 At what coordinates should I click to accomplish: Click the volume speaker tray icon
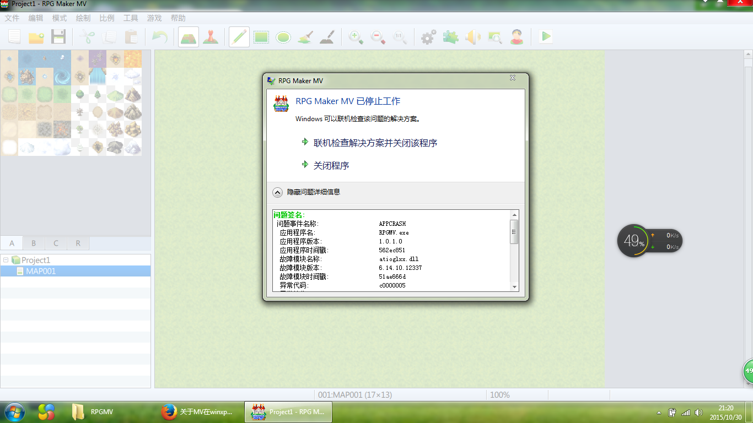(x=699, y=412)
